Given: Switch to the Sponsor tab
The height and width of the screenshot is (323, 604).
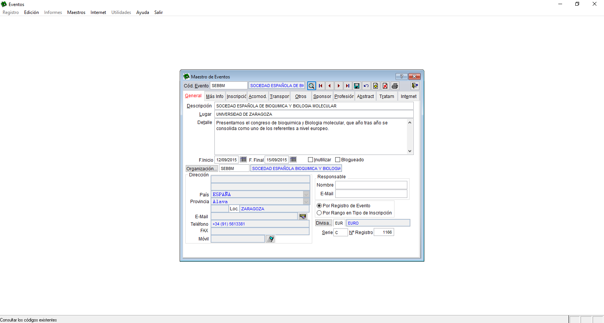Looking at the screenshot, I should tap(322, 96).
